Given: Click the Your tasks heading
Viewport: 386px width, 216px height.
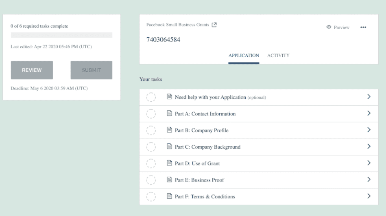Looking at the screenshot, I should [x=150, y=79].
